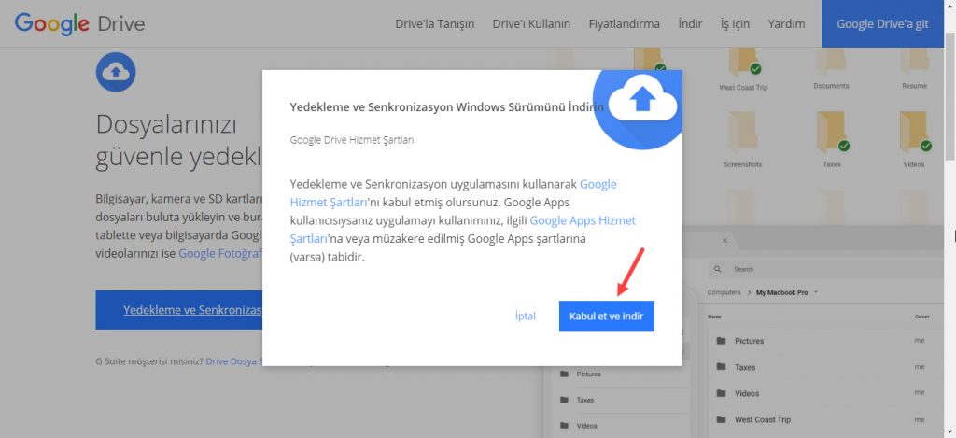The image size is (956, 438).
Task: Click Taxes folder icon in left sidebar
Action: tap(564, 401)
